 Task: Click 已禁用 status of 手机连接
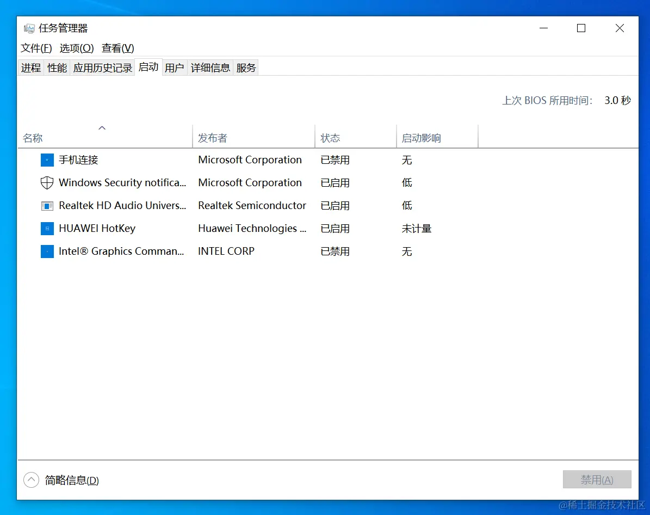tap(335, 160)
